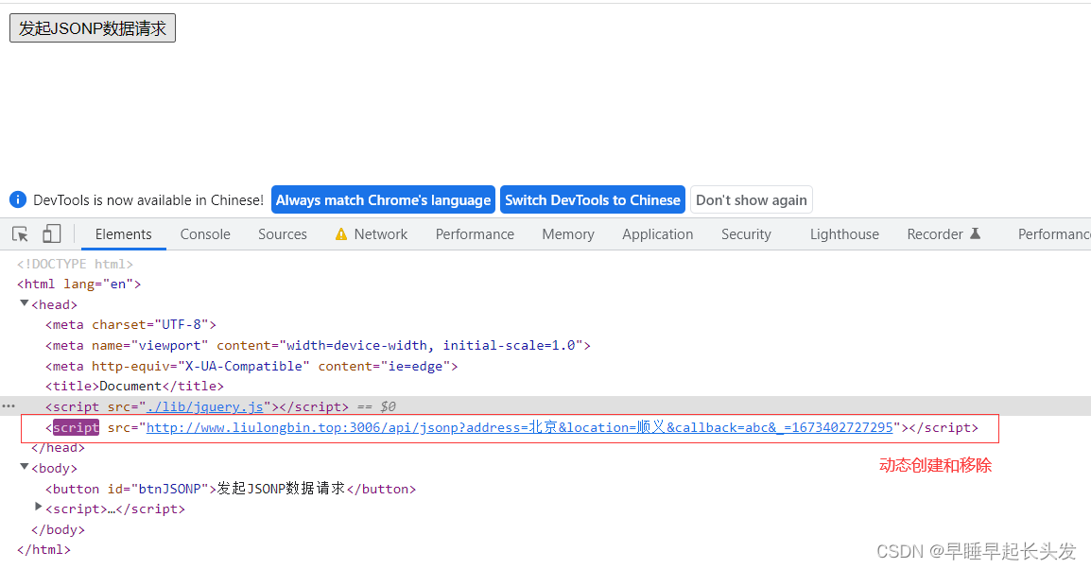Open the Lighthouse tab
1091x569 pixels.
844,234
